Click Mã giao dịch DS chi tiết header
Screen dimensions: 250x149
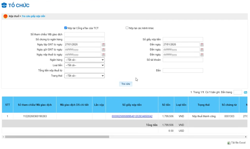74,105
